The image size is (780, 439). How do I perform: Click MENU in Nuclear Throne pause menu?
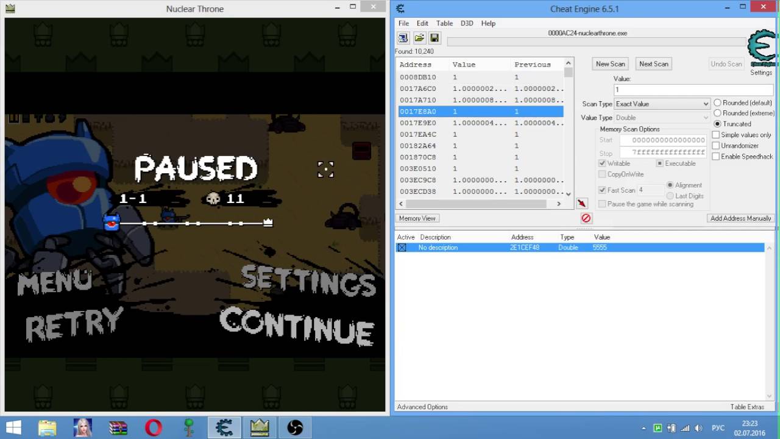(55, 282)
